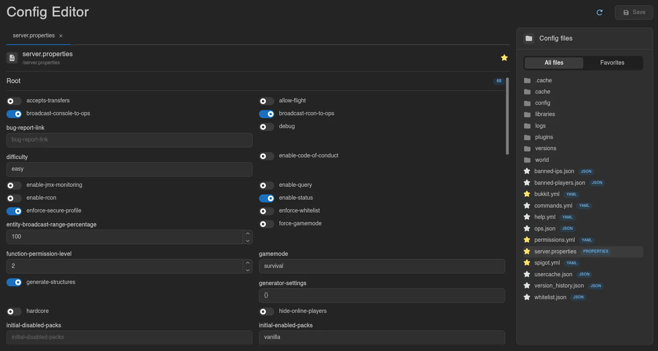The width and height of the screenshot is (658, 351).
Task: Disable broadcast-console-to-ops switch
Action: click(14, 114)
